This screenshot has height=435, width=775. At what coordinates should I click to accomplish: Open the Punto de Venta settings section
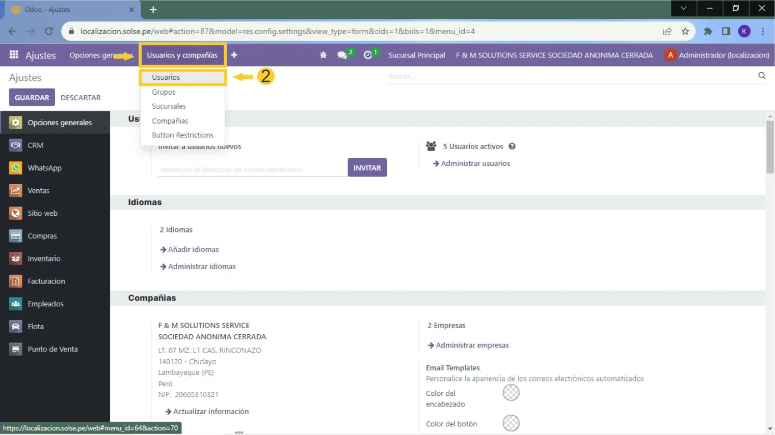coord(55,349)
